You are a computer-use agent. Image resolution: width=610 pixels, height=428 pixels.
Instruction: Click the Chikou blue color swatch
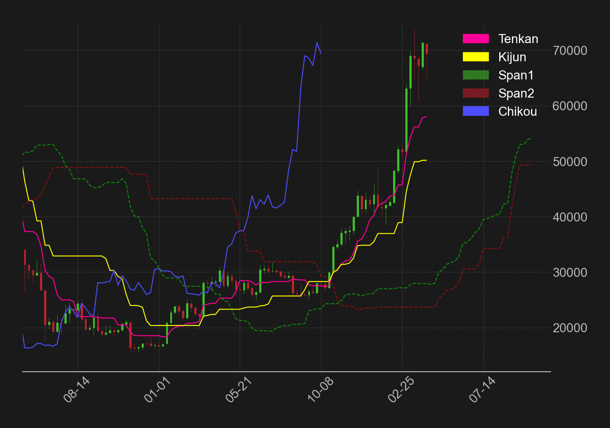click(476, 111)
